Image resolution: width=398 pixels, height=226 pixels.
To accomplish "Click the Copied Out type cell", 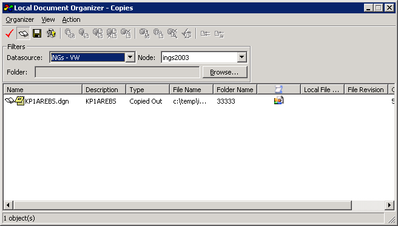I will [146, 101].
